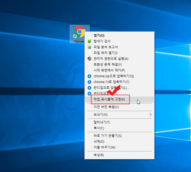Select 이름 바꾸기(M)
Image resolution: width=191 pixels, height=172 pixels.
pyautogui.click(x=120, y=147)
